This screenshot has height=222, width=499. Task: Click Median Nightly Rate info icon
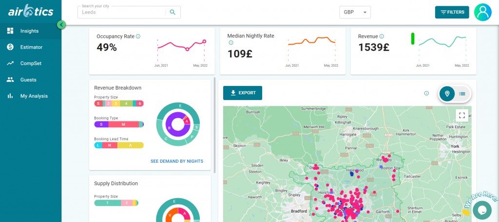coord(231,43)
